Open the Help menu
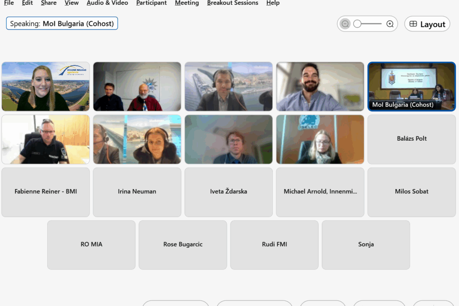 [273, 3]
